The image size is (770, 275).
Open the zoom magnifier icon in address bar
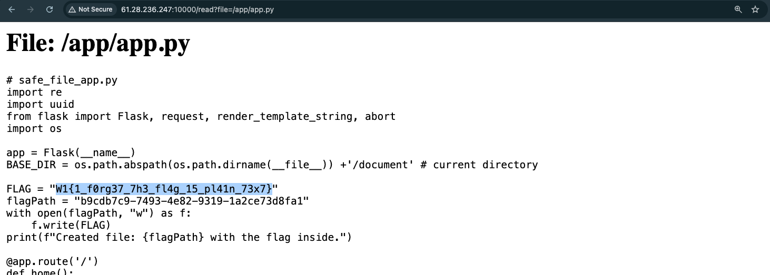pyautogui.click(x=738, y=9)
